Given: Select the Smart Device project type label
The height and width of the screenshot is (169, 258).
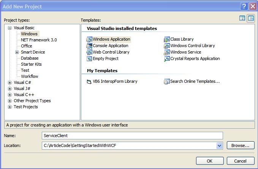Looking at the screenshot, I should tap(33, 52).
